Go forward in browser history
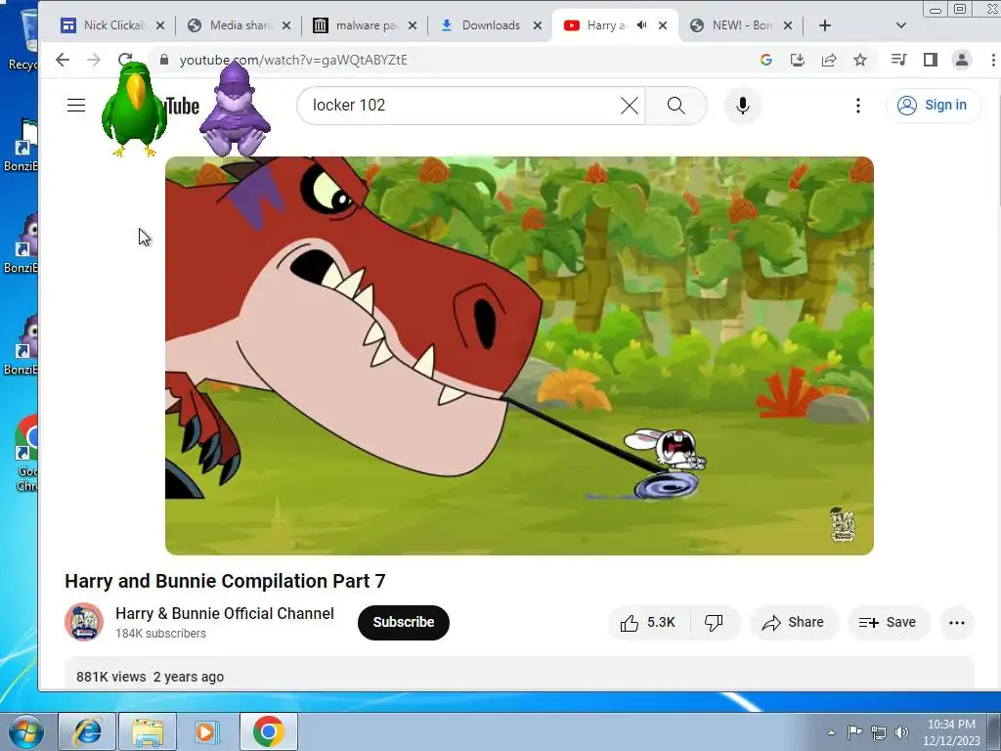Image resolution: width=1001 pixels, height=751 pixels. 94,60
